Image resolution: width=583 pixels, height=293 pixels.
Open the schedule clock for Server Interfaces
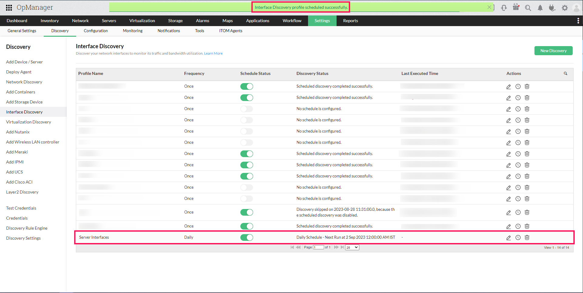518,237
